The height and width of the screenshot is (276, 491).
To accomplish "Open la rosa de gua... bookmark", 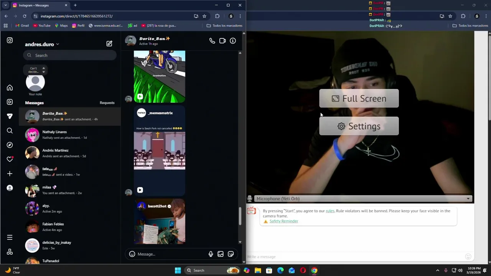I will tap(159, 26).
